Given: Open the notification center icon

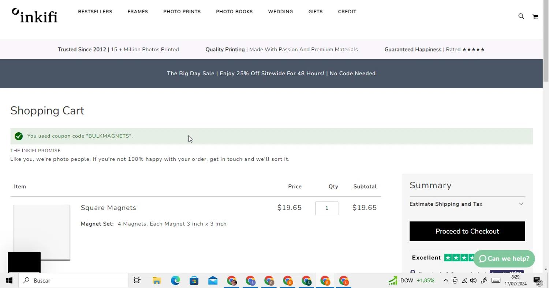Looking at the screenshot, I should (x=538, y=281).
